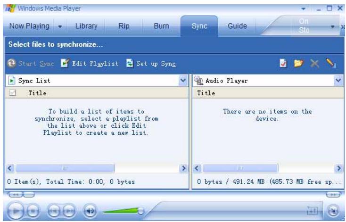The width and height of the screenshot is (346, 222).
Task: Click the view full screen icon near seek bar
Action: pos(313,211)
